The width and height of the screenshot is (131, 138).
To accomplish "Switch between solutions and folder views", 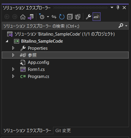I will point(31,17).
